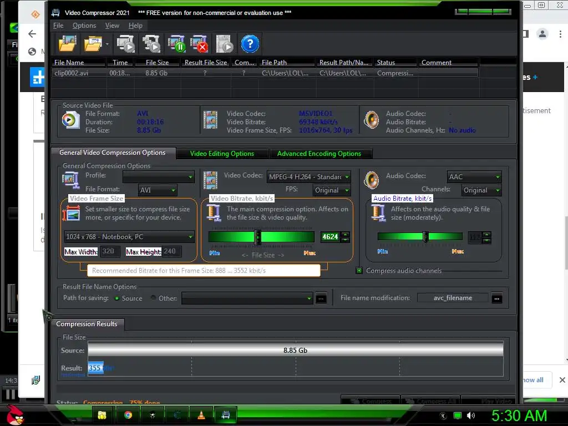The image size is (568, 426).
Task: Open the Help menu
Action: (135, 26)
